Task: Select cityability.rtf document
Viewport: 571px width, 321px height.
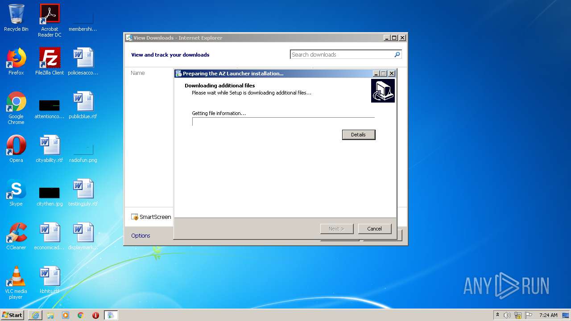Action: [50, 149]
